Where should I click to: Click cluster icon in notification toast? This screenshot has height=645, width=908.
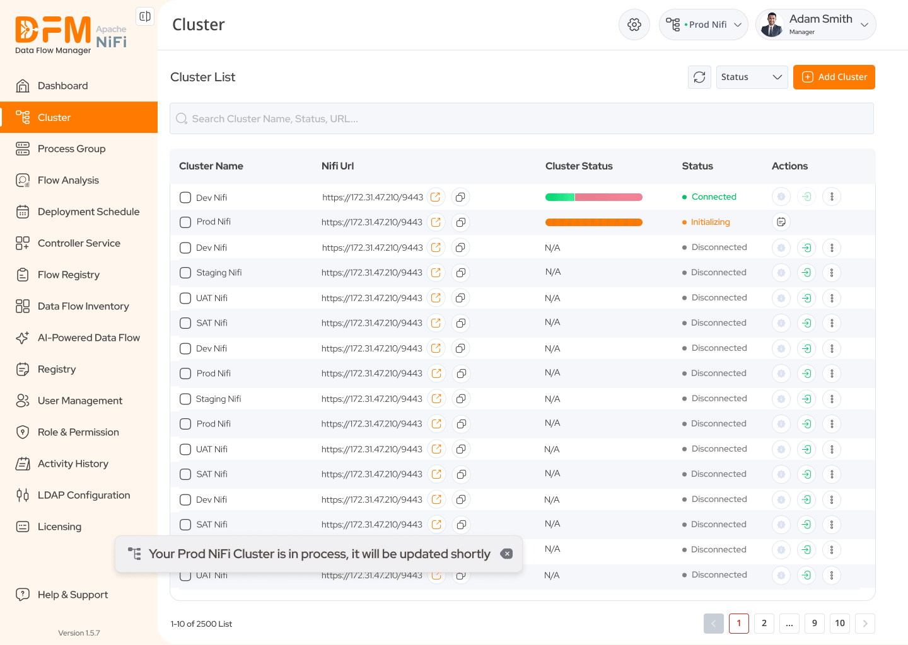pos(134,554)
